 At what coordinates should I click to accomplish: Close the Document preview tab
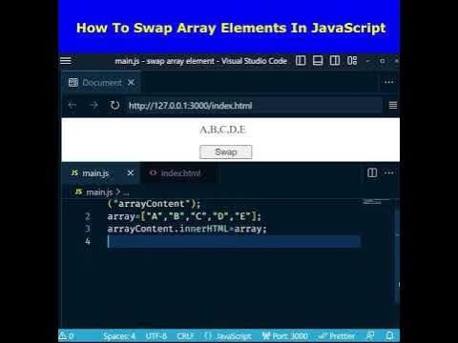coord(131,83)
